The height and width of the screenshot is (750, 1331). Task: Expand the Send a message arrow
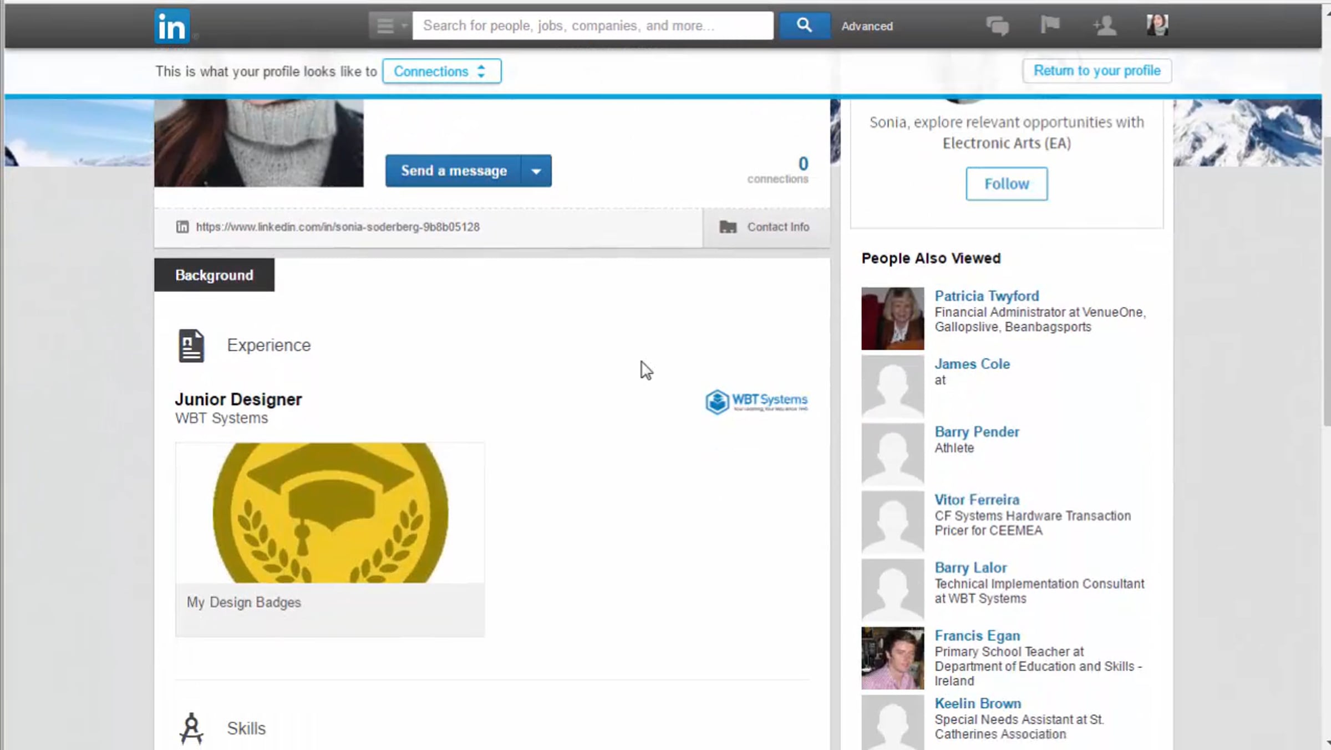(x=536, y=171)
